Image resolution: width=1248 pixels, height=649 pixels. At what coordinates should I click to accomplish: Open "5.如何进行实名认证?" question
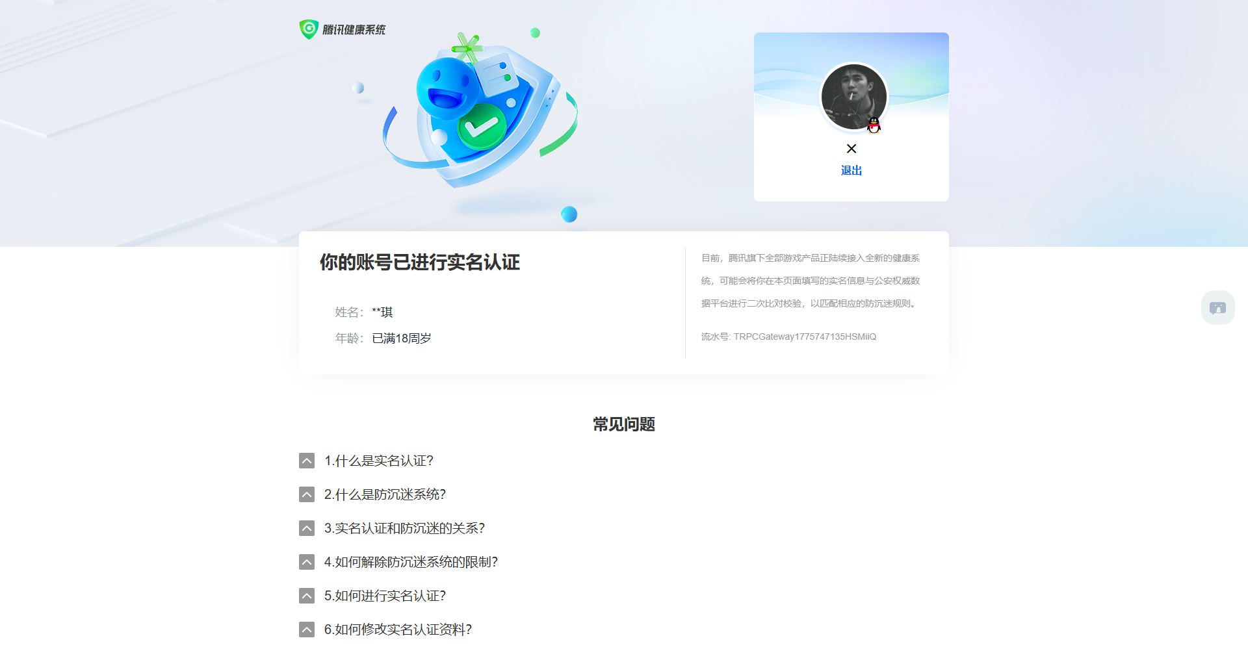click(385, 596)
